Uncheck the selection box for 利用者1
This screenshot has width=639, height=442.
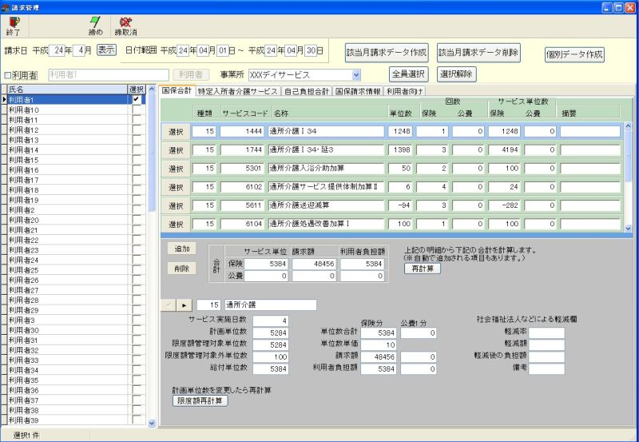137,99
